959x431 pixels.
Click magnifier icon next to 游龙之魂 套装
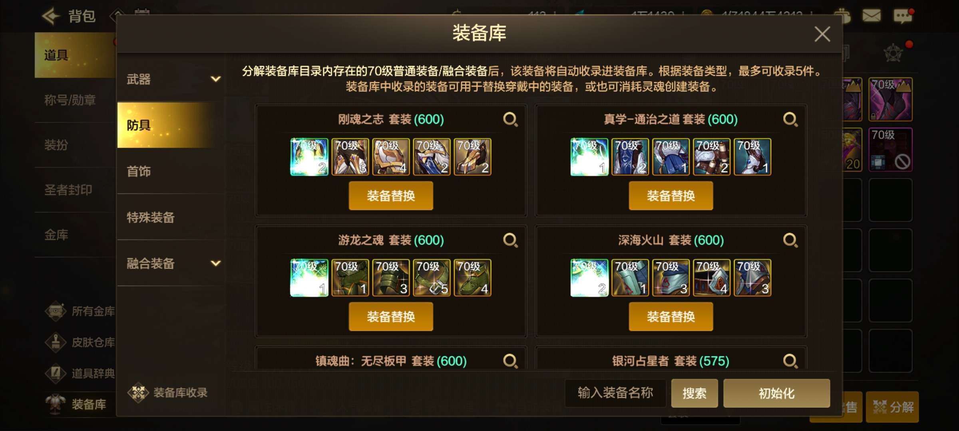[510, 240]
